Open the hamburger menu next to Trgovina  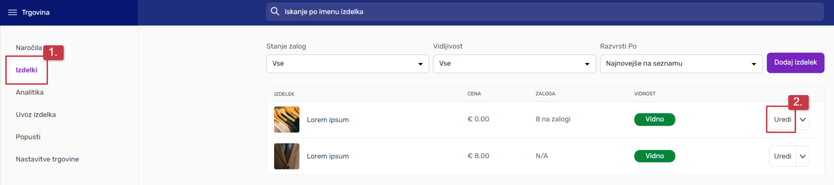12,13
